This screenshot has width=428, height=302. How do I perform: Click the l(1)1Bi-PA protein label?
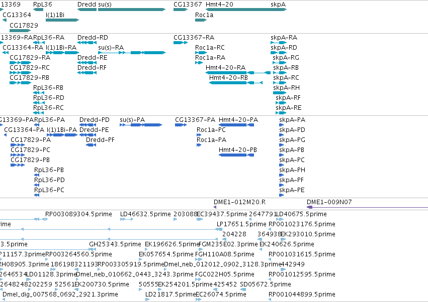tap(62, 130)
